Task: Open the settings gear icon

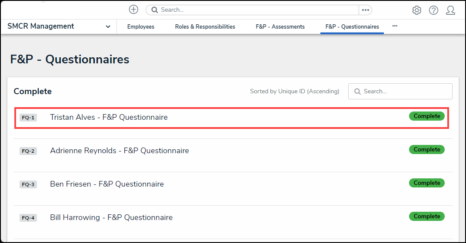Action: (417, 10)
